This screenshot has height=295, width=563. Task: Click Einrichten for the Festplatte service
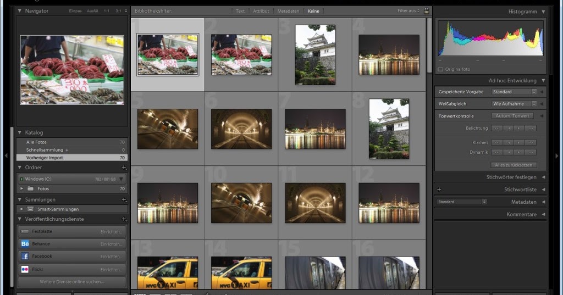coord(111,232)
